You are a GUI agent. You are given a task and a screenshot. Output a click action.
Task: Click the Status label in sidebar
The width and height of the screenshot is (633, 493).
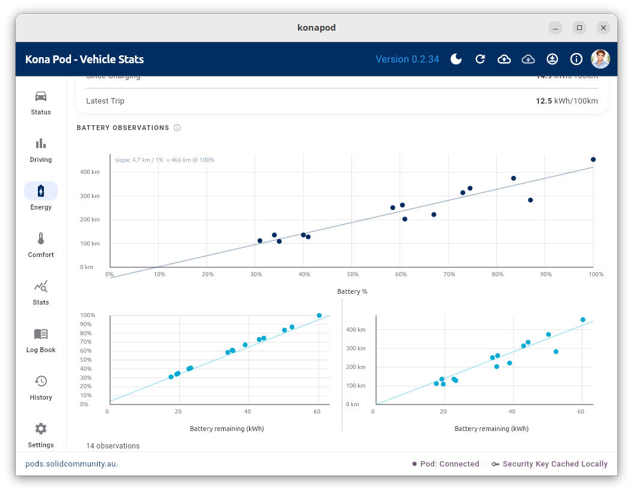[41, 112]
